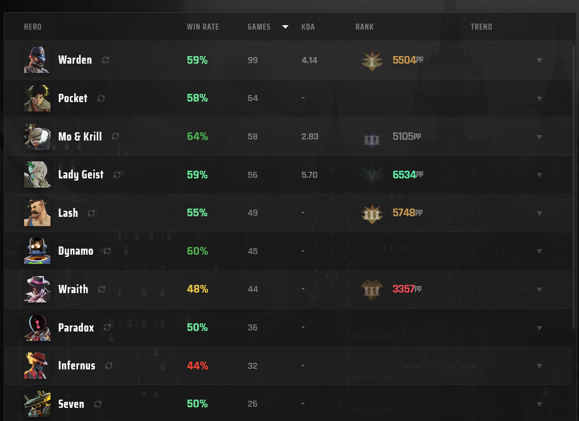Click the refresh icon beside Pocket
Screen dimensions: 579x421
tap(101, 98)
